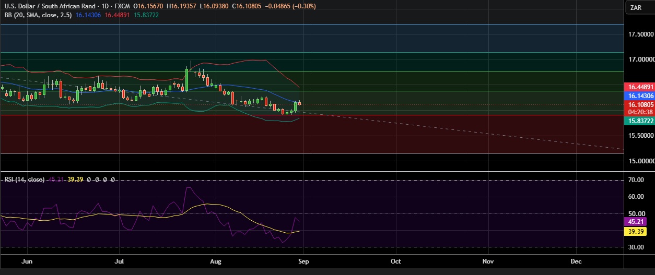This screenshot has width=655, height=275.
Task: Click the 17.50000 price scale label
Action: click(641, 34)
